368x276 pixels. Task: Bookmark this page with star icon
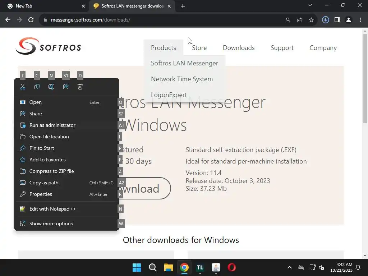pyautogui.click(x=311, y=20)
